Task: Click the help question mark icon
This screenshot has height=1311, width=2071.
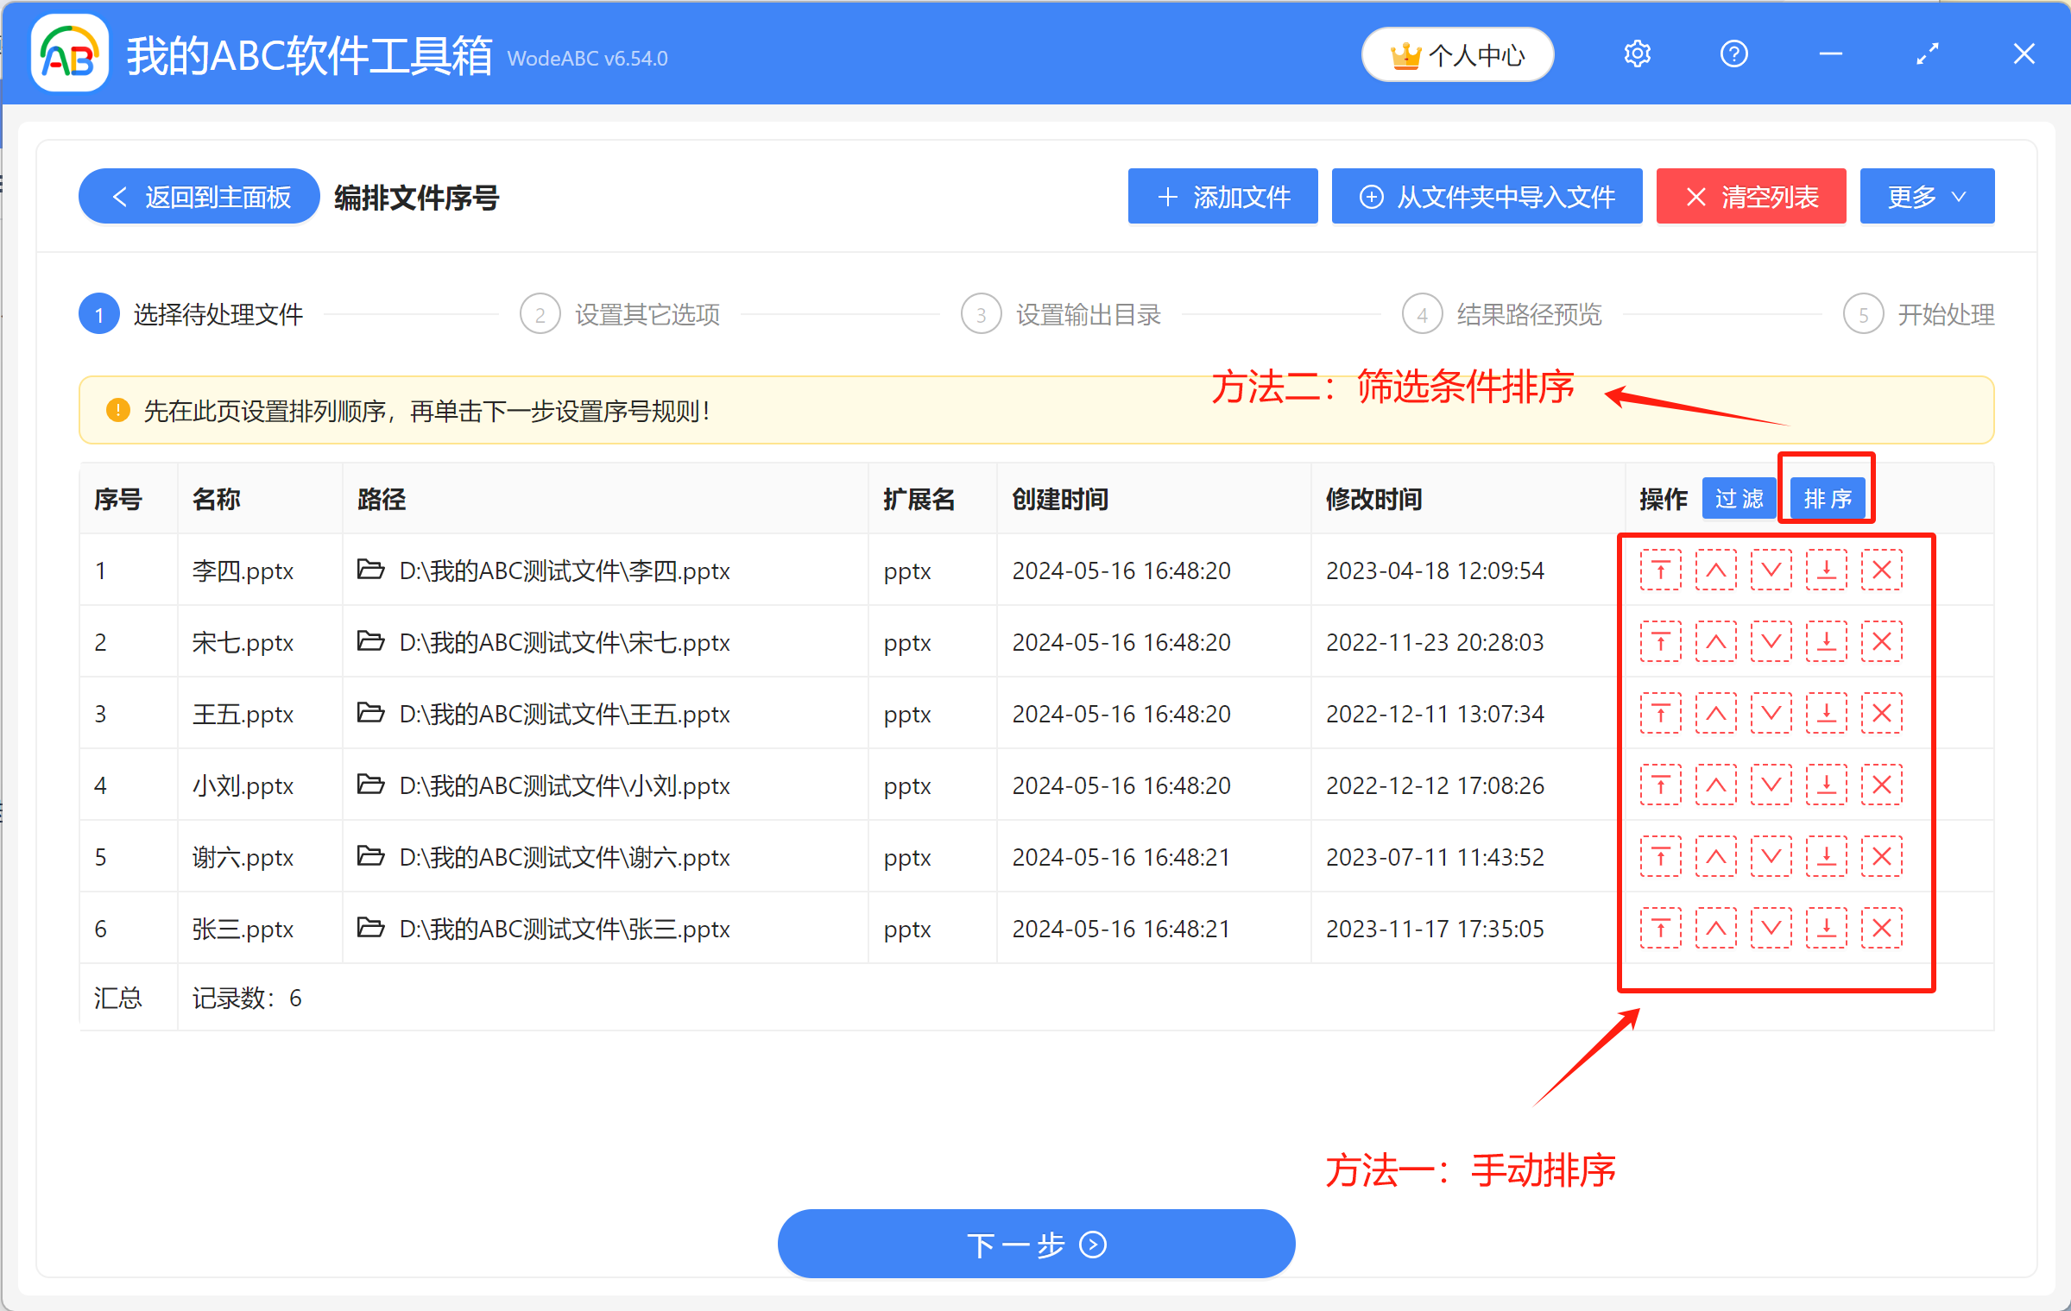Action: point(1733,54)
